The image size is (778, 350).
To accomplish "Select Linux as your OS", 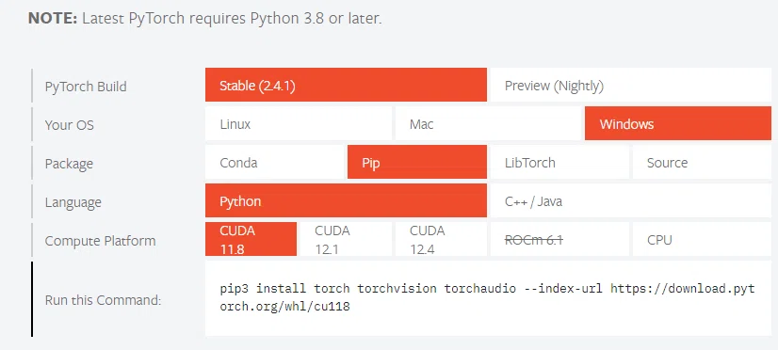I will pyautogui.click(x=299, y=124).
